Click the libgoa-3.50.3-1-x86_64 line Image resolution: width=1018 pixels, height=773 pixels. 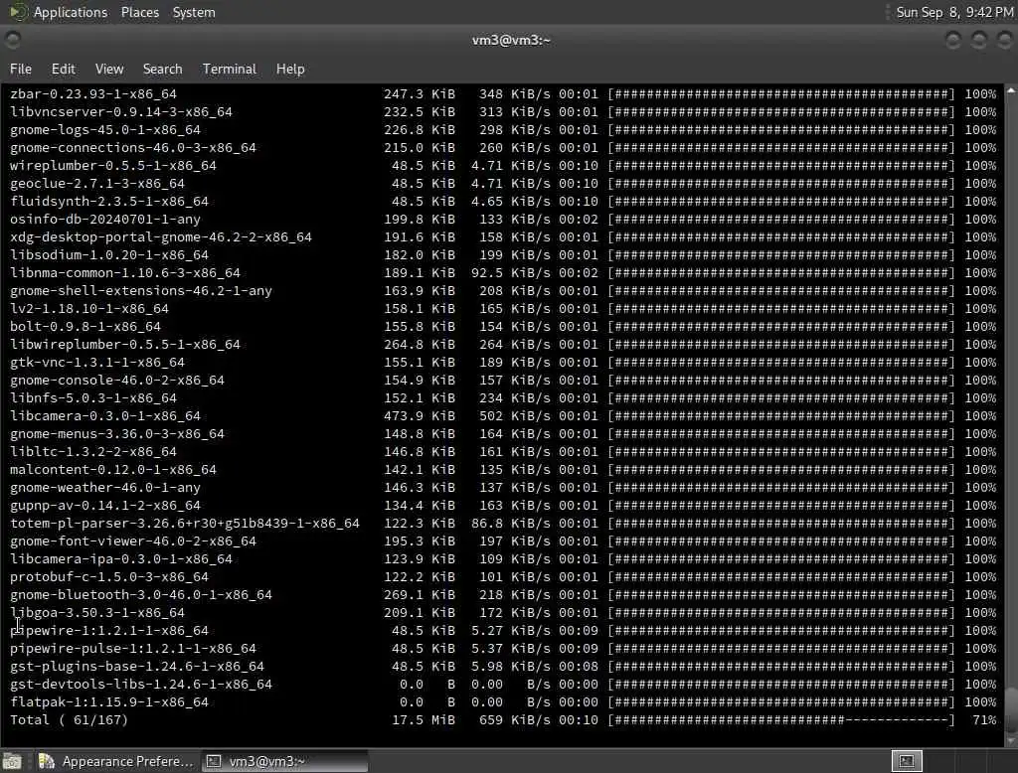[x=503, y=613]
